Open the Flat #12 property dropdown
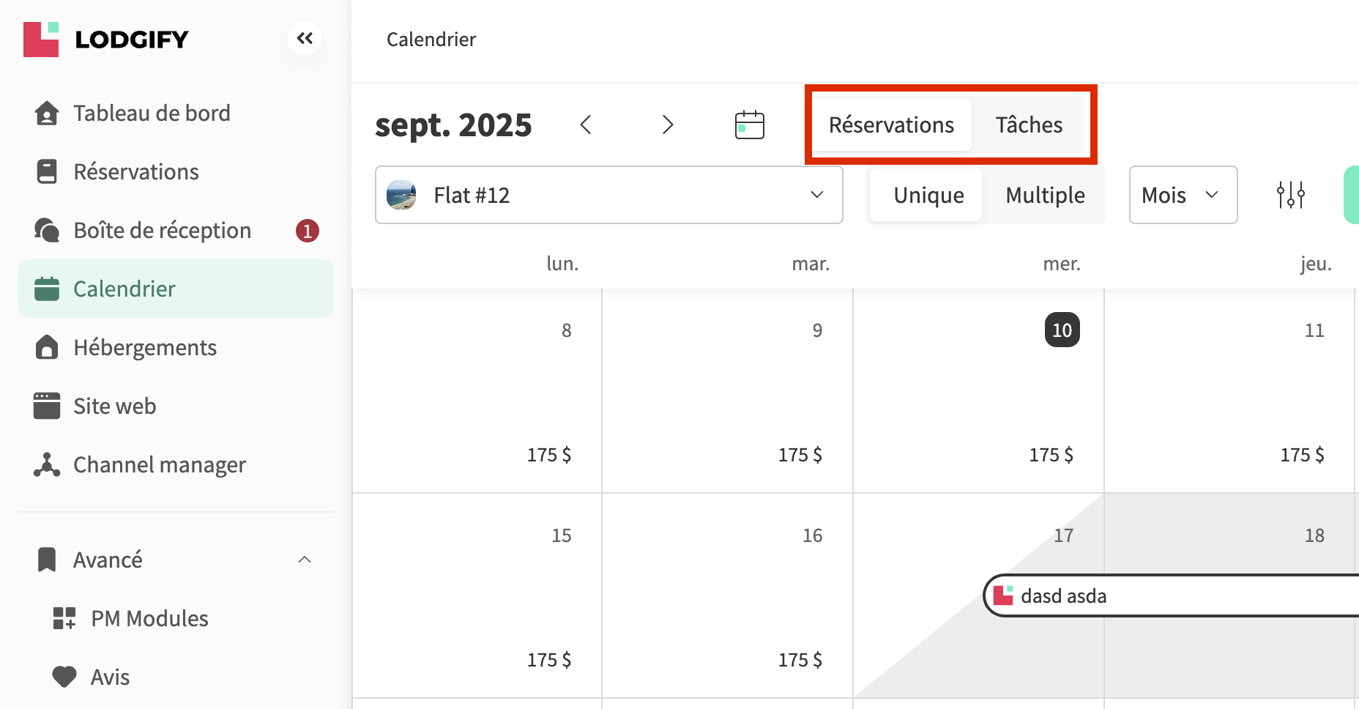Image resolution: width=1359 pixels, height=709 pixels. click(x=608, y=195)
